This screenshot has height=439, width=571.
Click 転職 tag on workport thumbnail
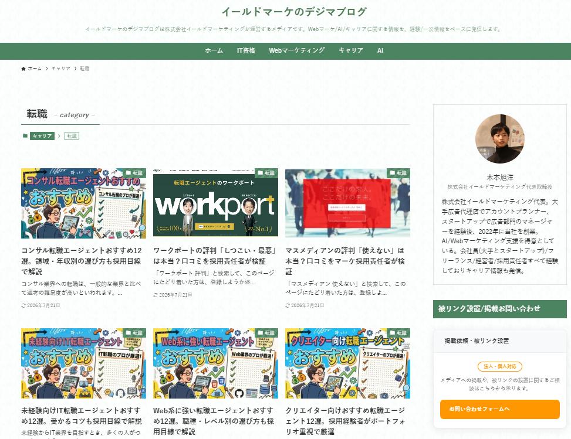[266, 173]
